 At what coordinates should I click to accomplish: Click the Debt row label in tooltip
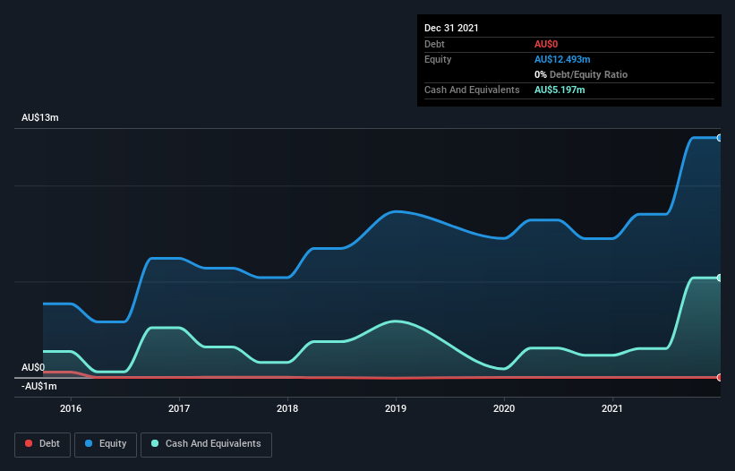pos(434,44)
